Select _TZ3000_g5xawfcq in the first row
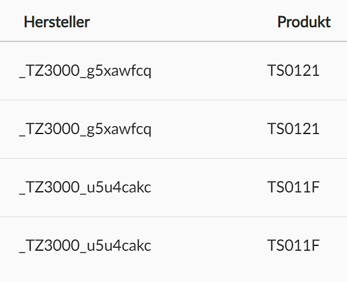The height and width of the screenshot is (282, 347). click(x=86, y=71)
